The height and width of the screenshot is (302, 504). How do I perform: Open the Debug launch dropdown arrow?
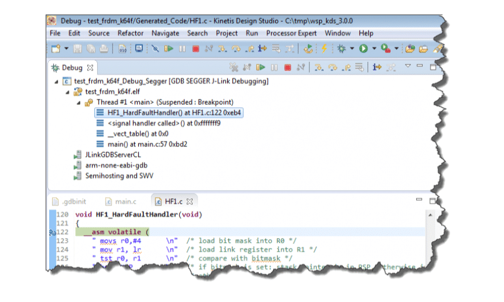352,49
